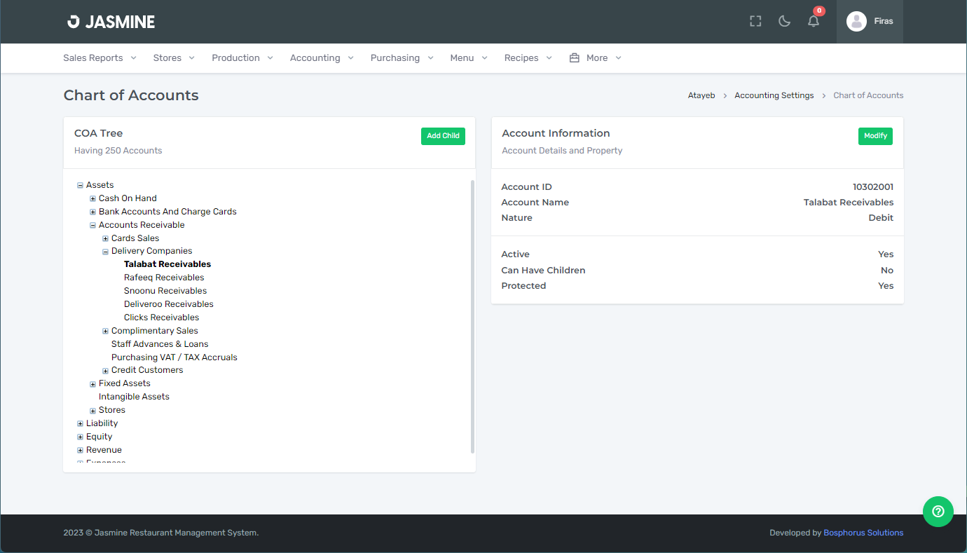The width and height of the screenshot is (967, 553).
Task: Open the green help question icon
Action: coord(938,511)
